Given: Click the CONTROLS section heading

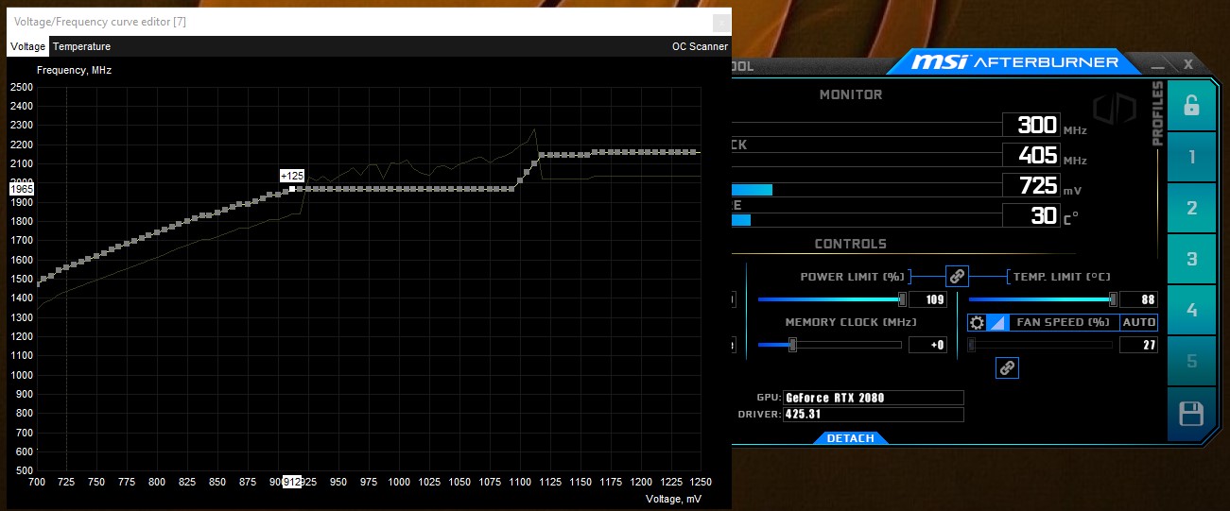Looking at the screenshot, I should 851,244.
